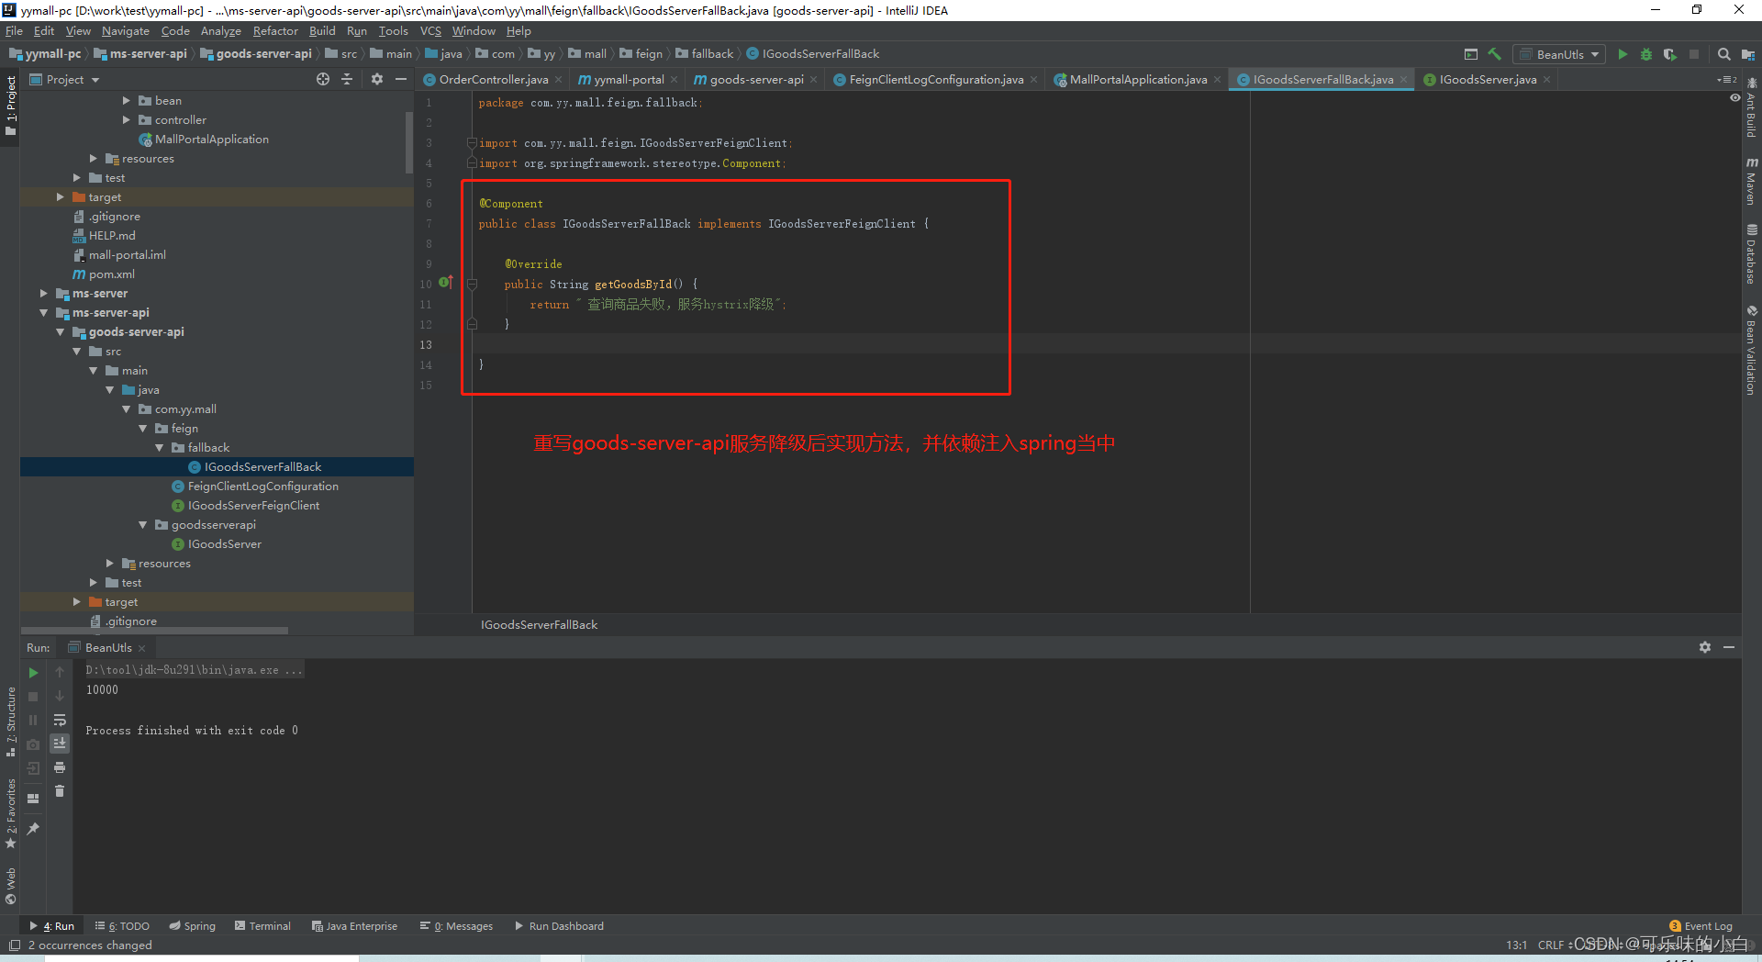The height and width of the screenshot is (962, 1762).
Task: Toggle the tool window bars icon in the status bar
Action: point(15,945)
